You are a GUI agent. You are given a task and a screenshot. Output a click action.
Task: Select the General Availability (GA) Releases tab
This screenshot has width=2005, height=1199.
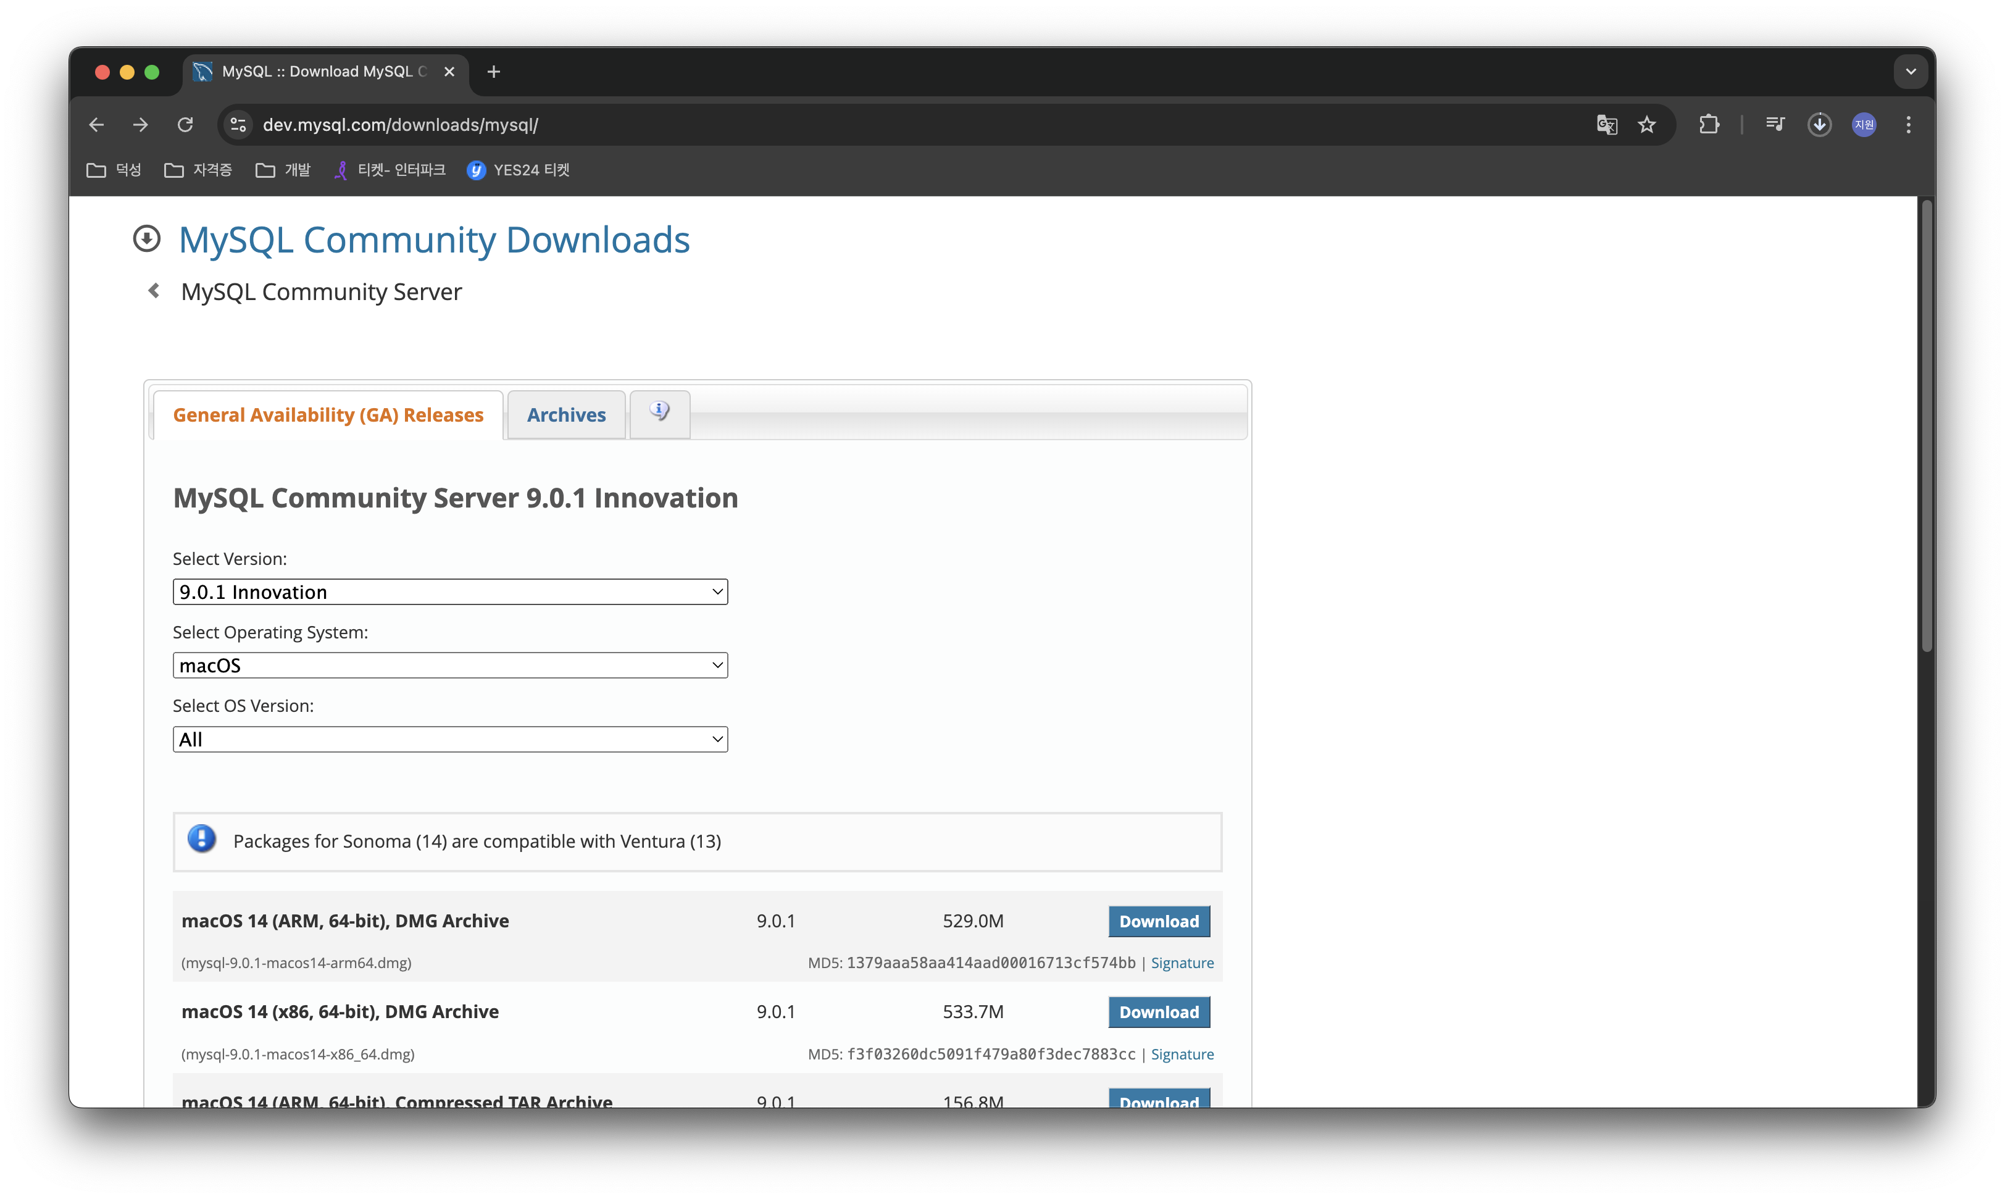tap(328, 416)
